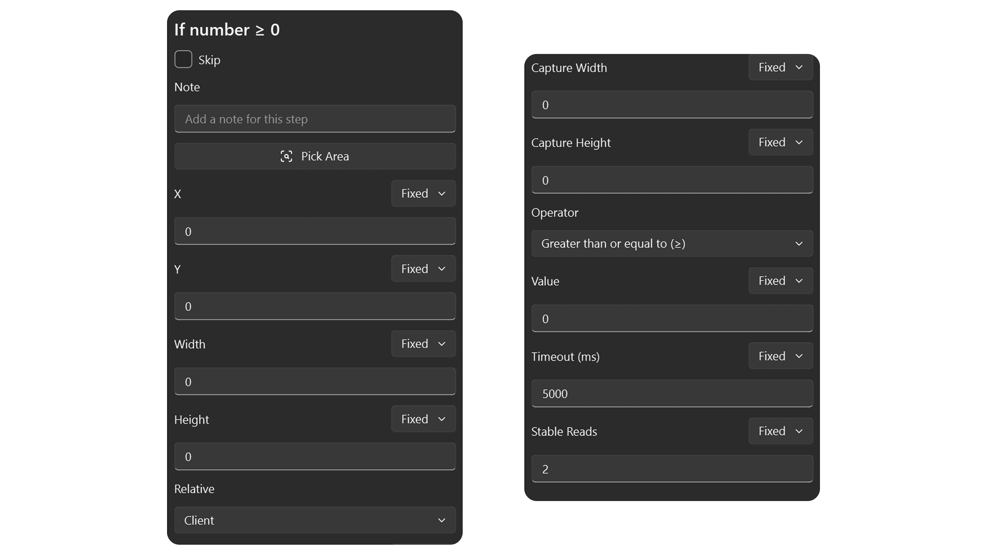
Task: Open Capture Width Fixed mode dropdown
Action: 781,67
